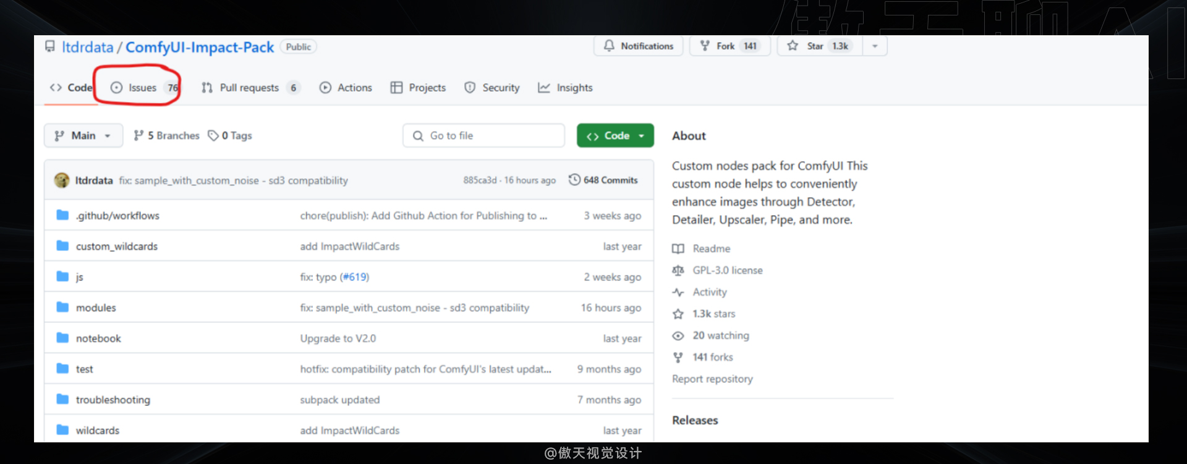This screenshot has height=464, width=1187.
Task: Click the custom_wildcards folder icon
Action: [x=62, y=246]
